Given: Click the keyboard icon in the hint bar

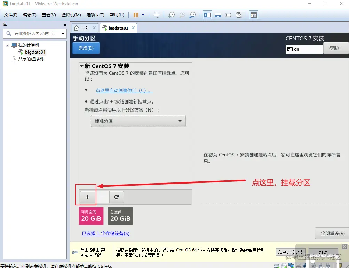Looking at the screenshot, I should pyautogui.click(x=75, y=252).
